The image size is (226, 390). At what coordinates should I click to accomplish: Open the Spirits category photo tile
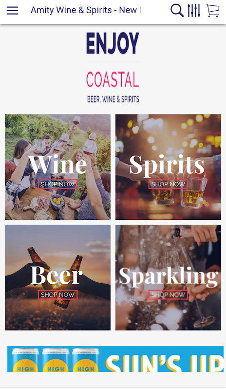[168, 167]
